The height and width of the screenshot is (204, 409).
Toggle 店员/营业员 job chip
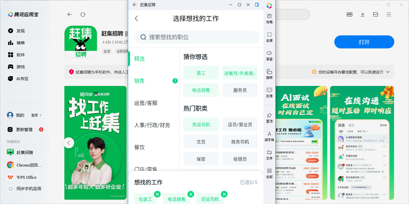[240, 124]
